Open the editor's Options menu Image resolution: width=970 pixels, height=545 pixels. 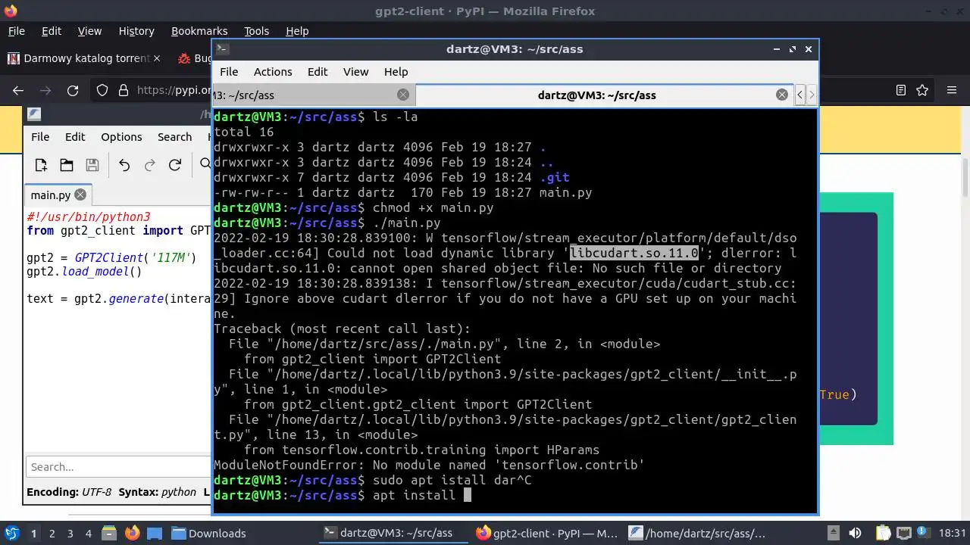point(121,137)
